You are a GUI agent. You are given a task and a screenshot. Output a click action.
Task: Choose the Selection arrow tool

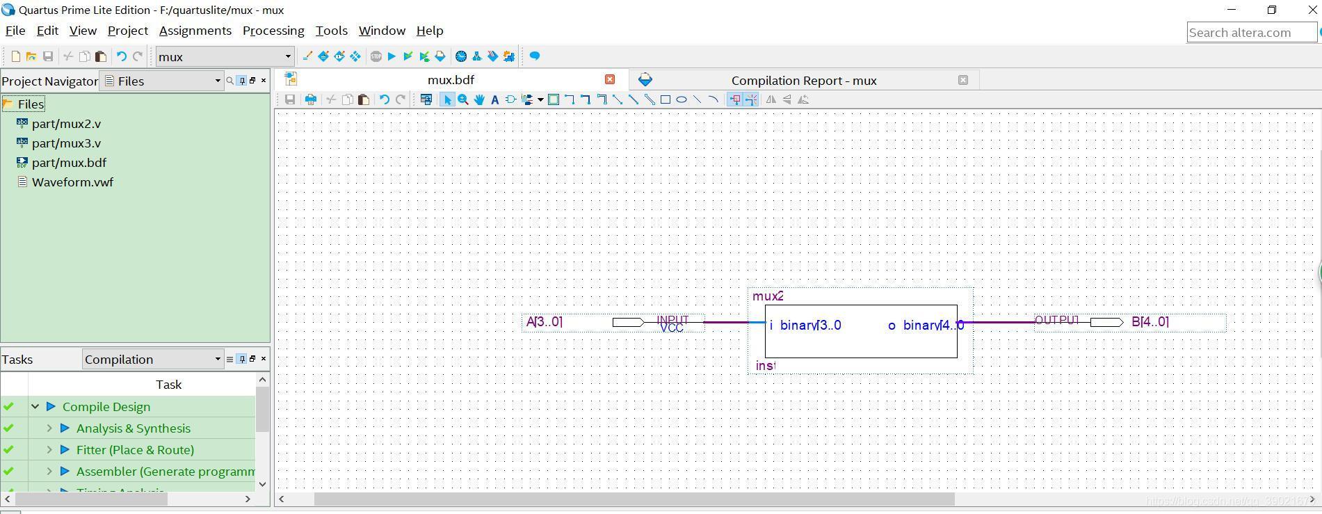[x=447, y=99]
